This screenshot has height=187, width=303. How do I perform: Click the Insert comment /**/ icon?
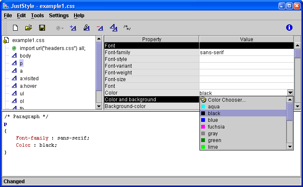[127, 28]
